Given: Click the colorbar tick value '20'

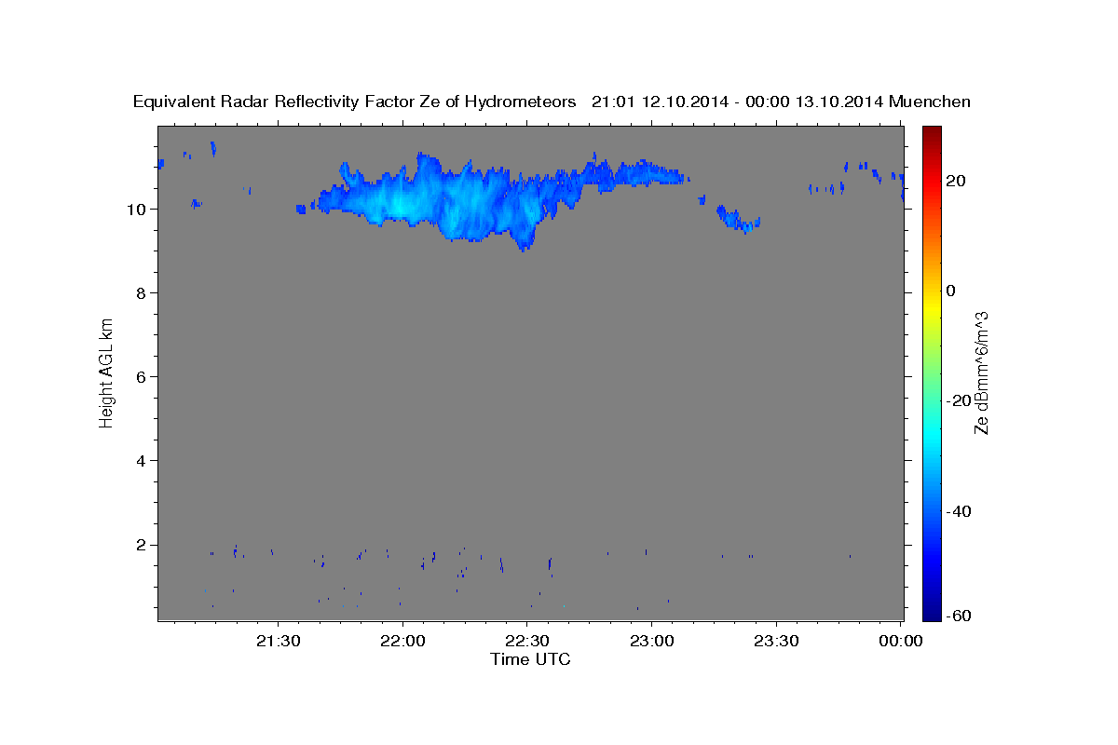Looking at the screenshot, I should (956, 181).
